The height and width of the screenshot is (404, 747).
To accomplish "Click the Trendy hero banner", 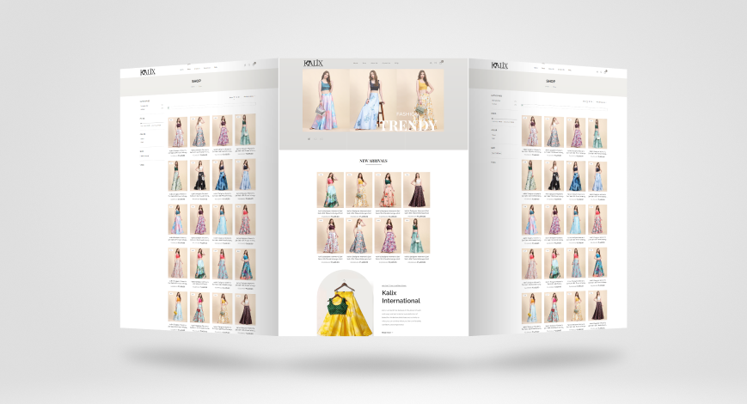I will [373, 100].
